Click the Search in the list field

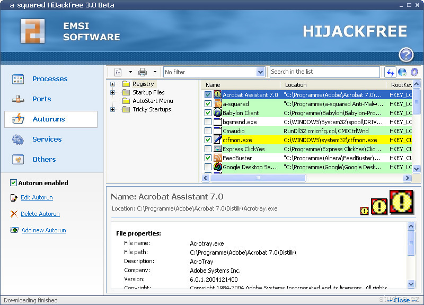(324, 72)
